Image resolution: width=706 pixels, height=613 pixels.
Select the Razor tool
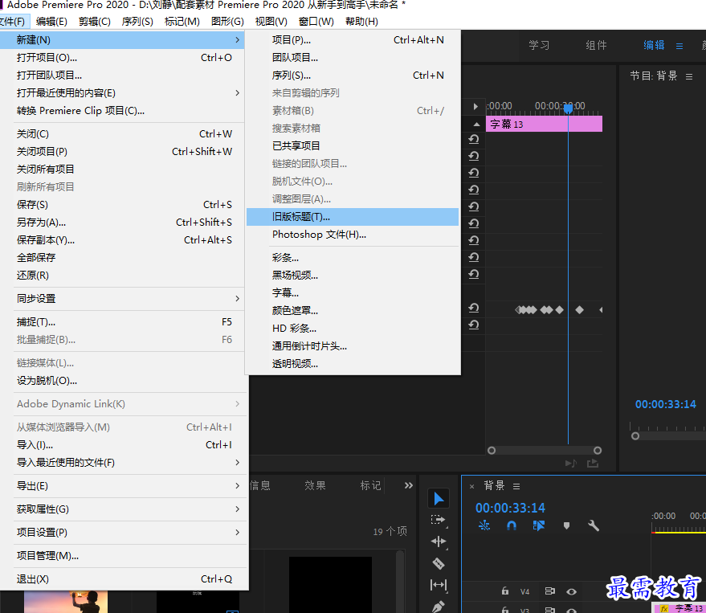(x=438, y=563)
